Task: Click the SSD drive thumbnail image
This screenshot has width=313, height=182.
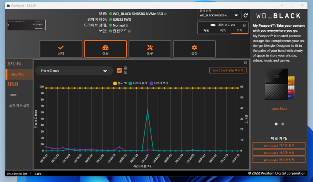Action: [x=27, y=25]
